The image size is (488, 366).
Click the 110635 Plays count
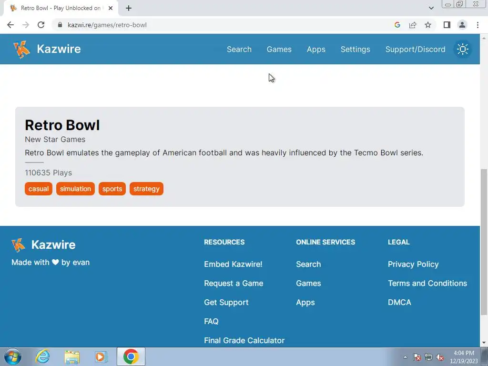coord(48,173)
